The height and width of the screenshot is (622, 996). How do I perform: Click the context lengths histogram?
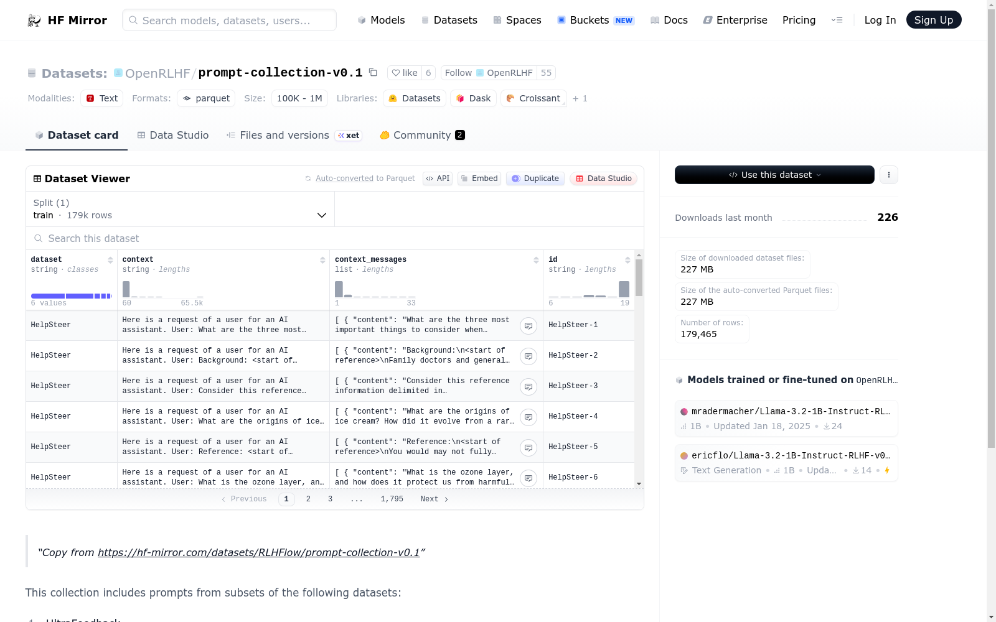click(163, 289)
